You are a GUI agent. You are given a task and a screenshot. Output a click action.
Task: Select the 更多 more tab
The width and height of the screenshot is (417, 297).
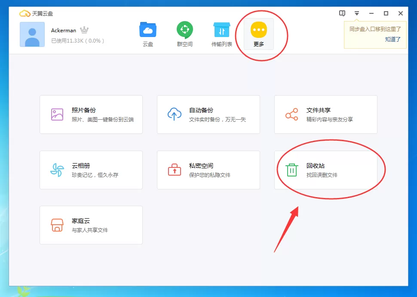click(259, 34)
